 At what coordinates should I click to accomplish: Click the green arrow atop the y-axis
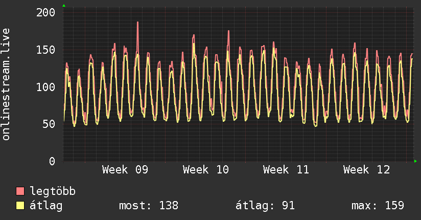(64, 6)
